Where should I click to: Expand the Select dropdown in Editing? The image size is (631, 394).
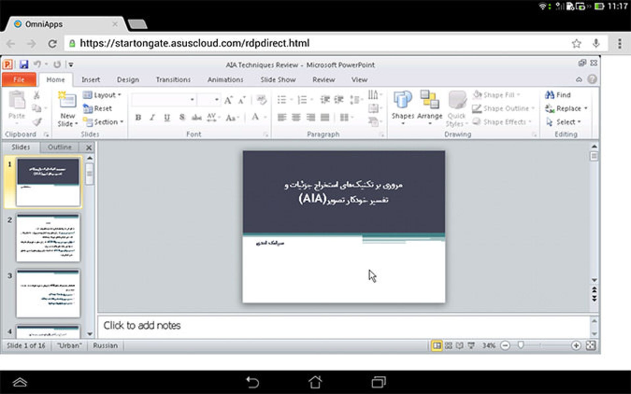pos(567,122)
